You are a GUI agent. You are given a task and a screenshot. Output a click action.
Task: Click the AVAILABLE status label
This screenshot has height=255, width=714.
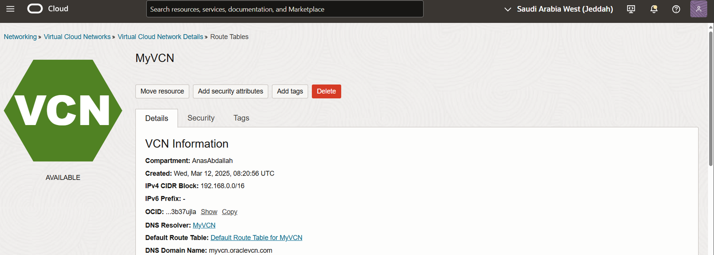click(63, 177)
